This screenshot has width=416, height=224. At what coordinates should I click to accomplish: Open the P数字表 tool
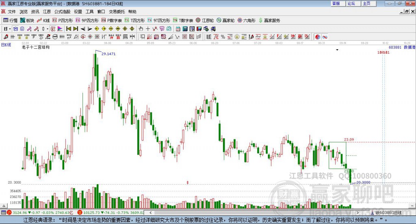(112, 20)
